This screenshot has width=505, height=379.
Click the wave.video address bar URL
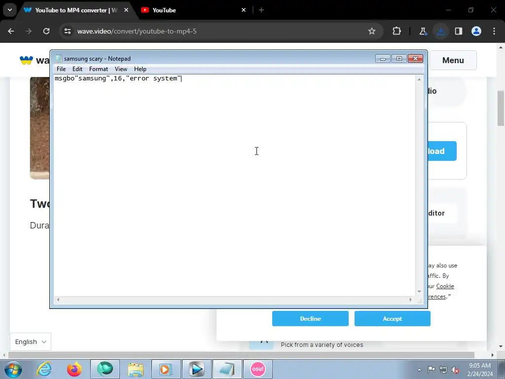point(137,31)
